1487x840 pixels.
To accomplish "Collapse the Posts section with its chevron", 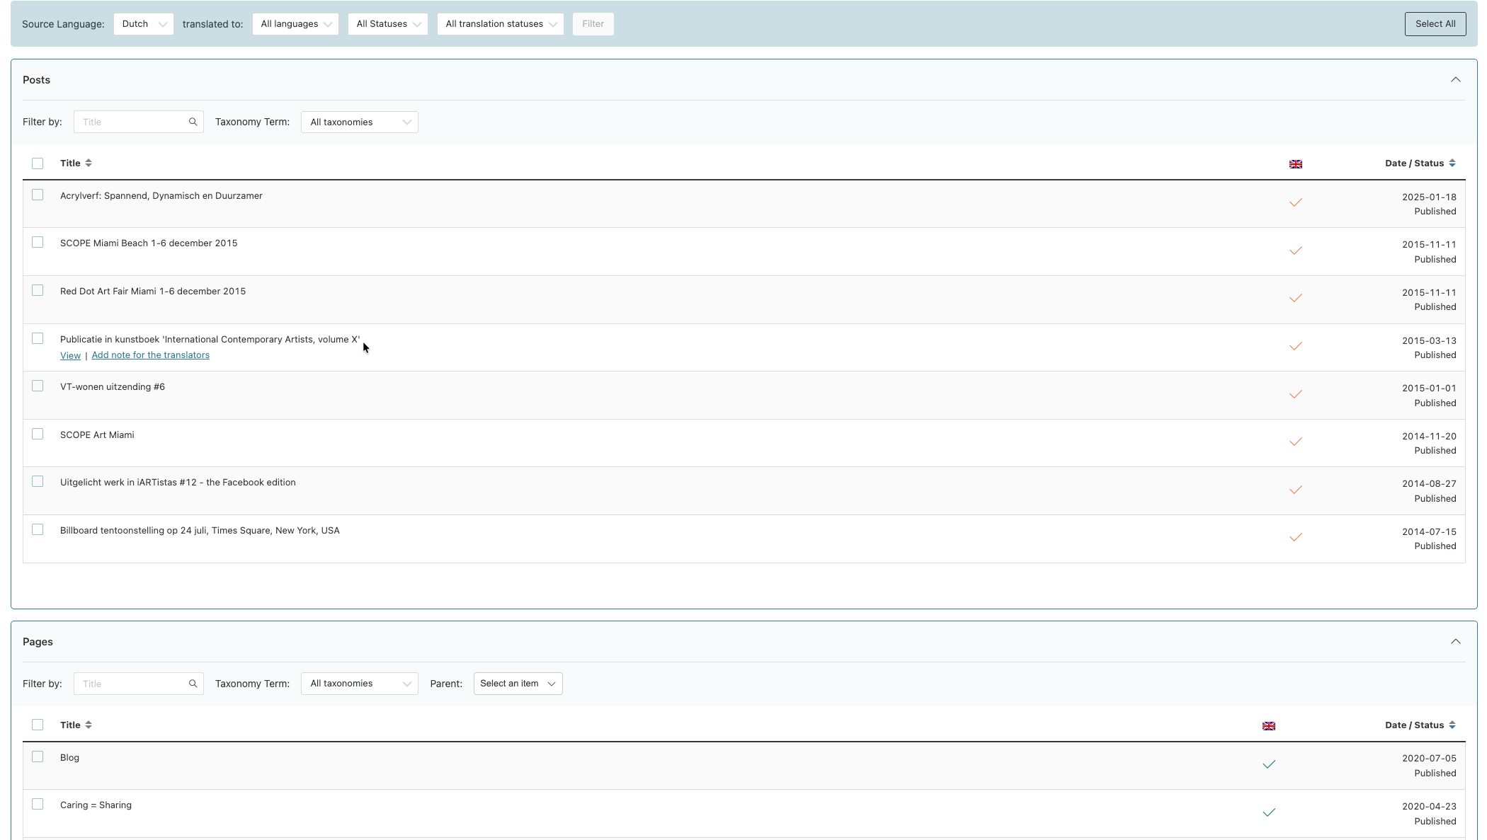I will 1455,79.
